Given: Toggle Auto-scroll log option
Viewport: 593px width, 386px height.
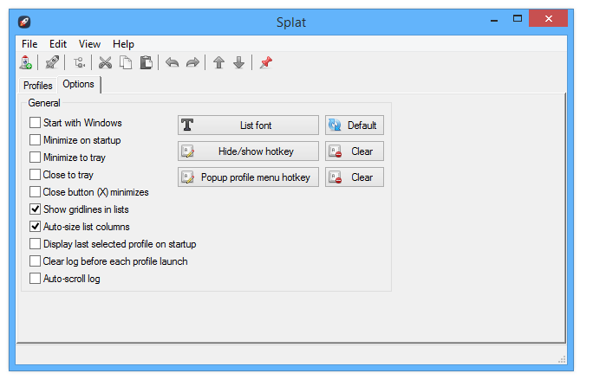Looking at the screenshot, I should (x=36, y=279).
